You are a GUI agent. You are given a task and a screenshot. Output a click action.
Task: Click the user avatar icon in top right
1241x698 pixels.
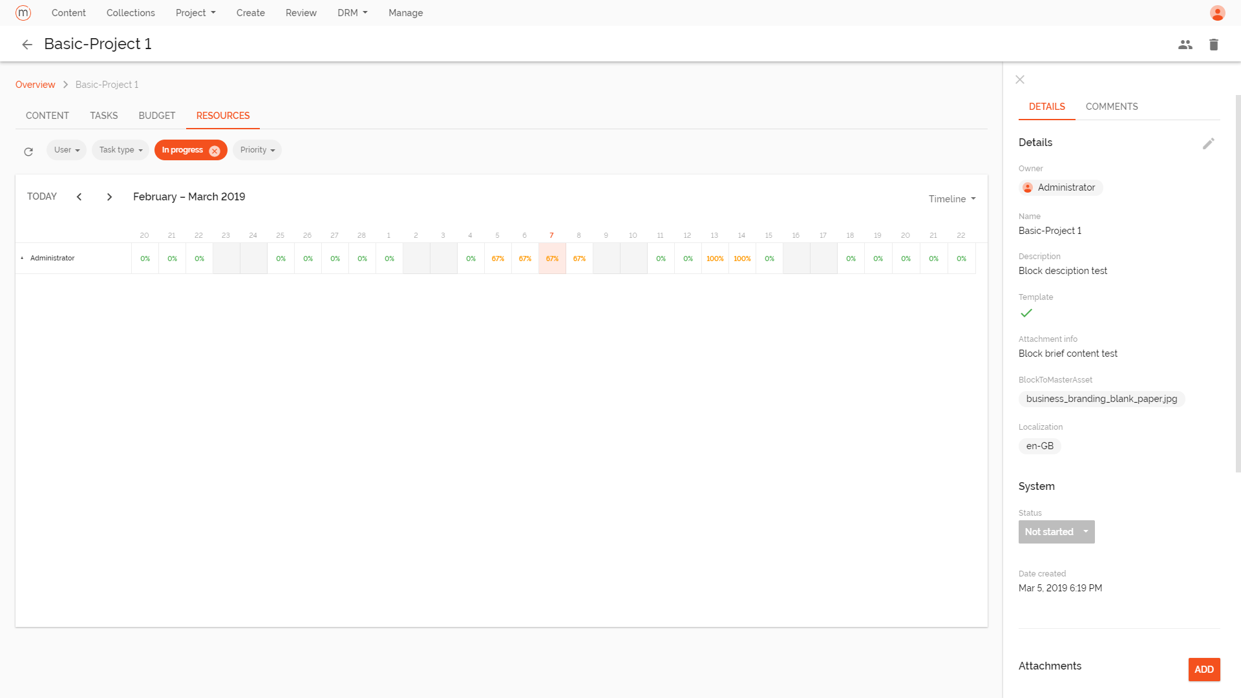tap(1217, 13)
